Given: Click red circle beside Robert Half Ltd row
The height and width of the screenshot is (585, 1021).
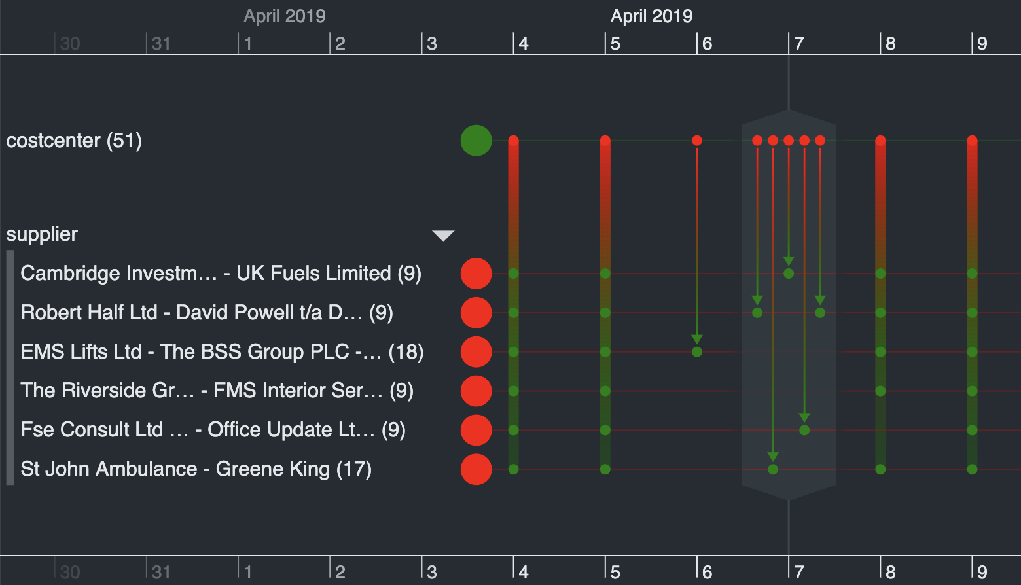Looking at the screenshot, I should pos(476,313).
